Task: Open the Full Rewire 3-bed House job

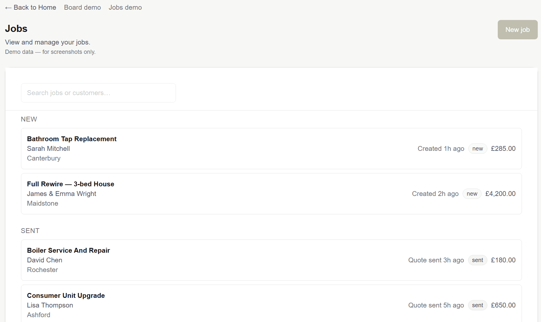Action: (70, 184)
